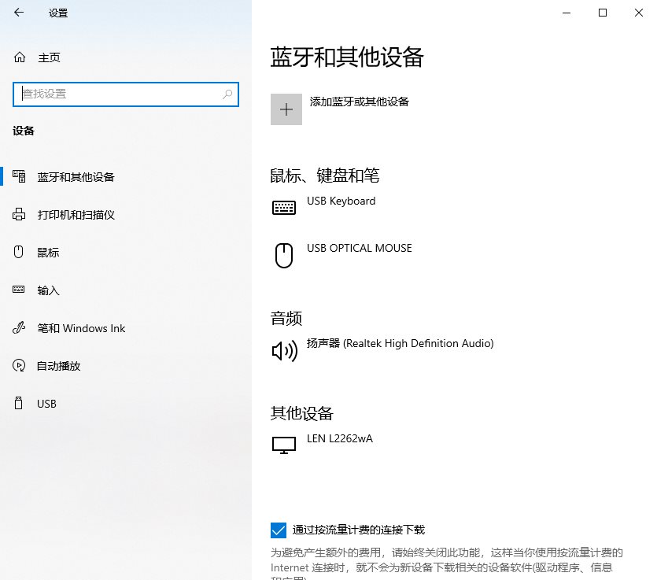This screenshot has width=657, height=580.
Task: Click the back arrow icon
Action: click(x=19, y=13)
